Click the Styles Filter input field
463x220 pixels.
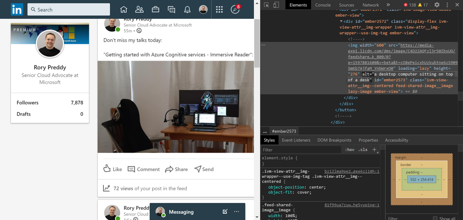pyautogui.click(x=301, y=150)
